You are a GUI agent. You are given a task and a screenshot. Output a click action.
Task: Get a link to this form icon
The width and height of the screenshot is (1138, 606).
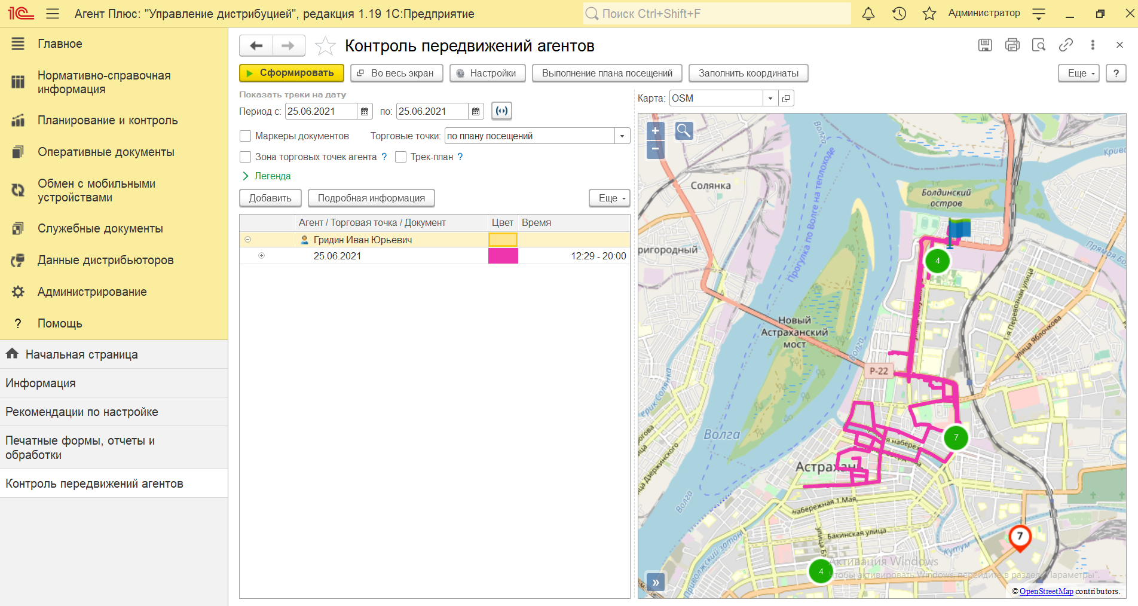click(x=1066, y=45)
